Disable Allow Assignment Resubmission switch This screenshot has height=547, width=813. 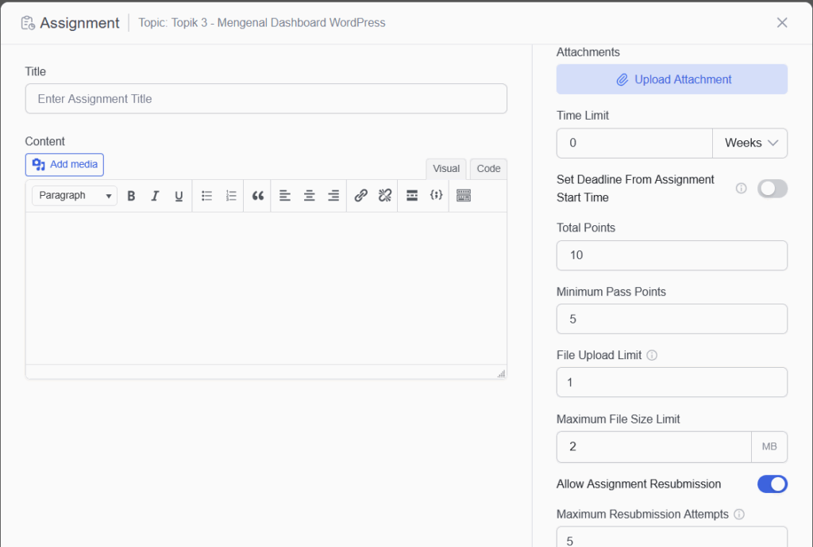[772, 484]
